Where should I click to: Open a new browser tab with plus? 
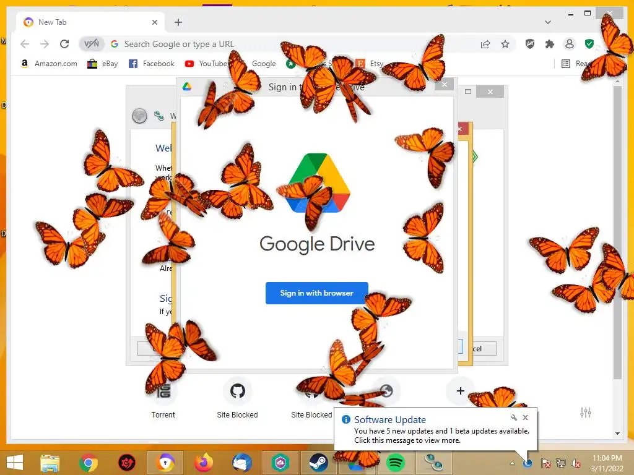pyautogui.click(x=178, y=22)
